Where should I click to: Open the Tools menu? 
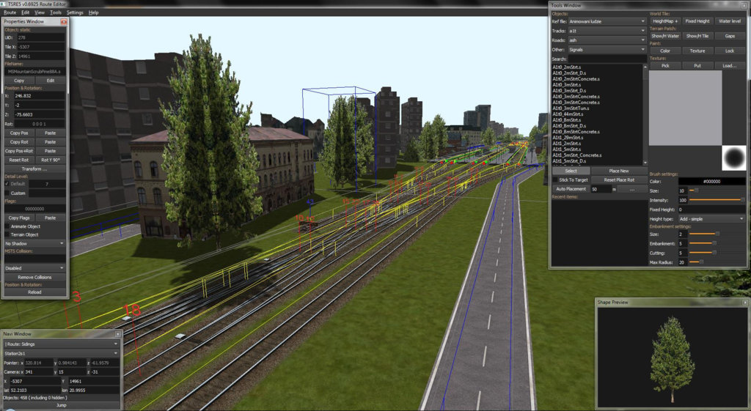pyautogui.click(x=56, y=12)
